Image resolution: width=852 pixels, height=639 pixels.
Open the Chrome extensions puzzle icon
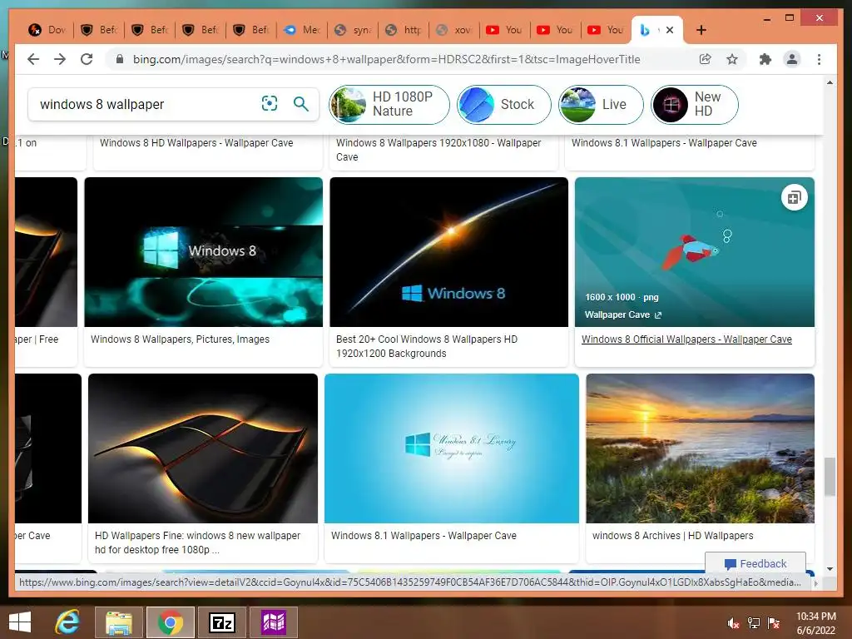tap(765, 59)
